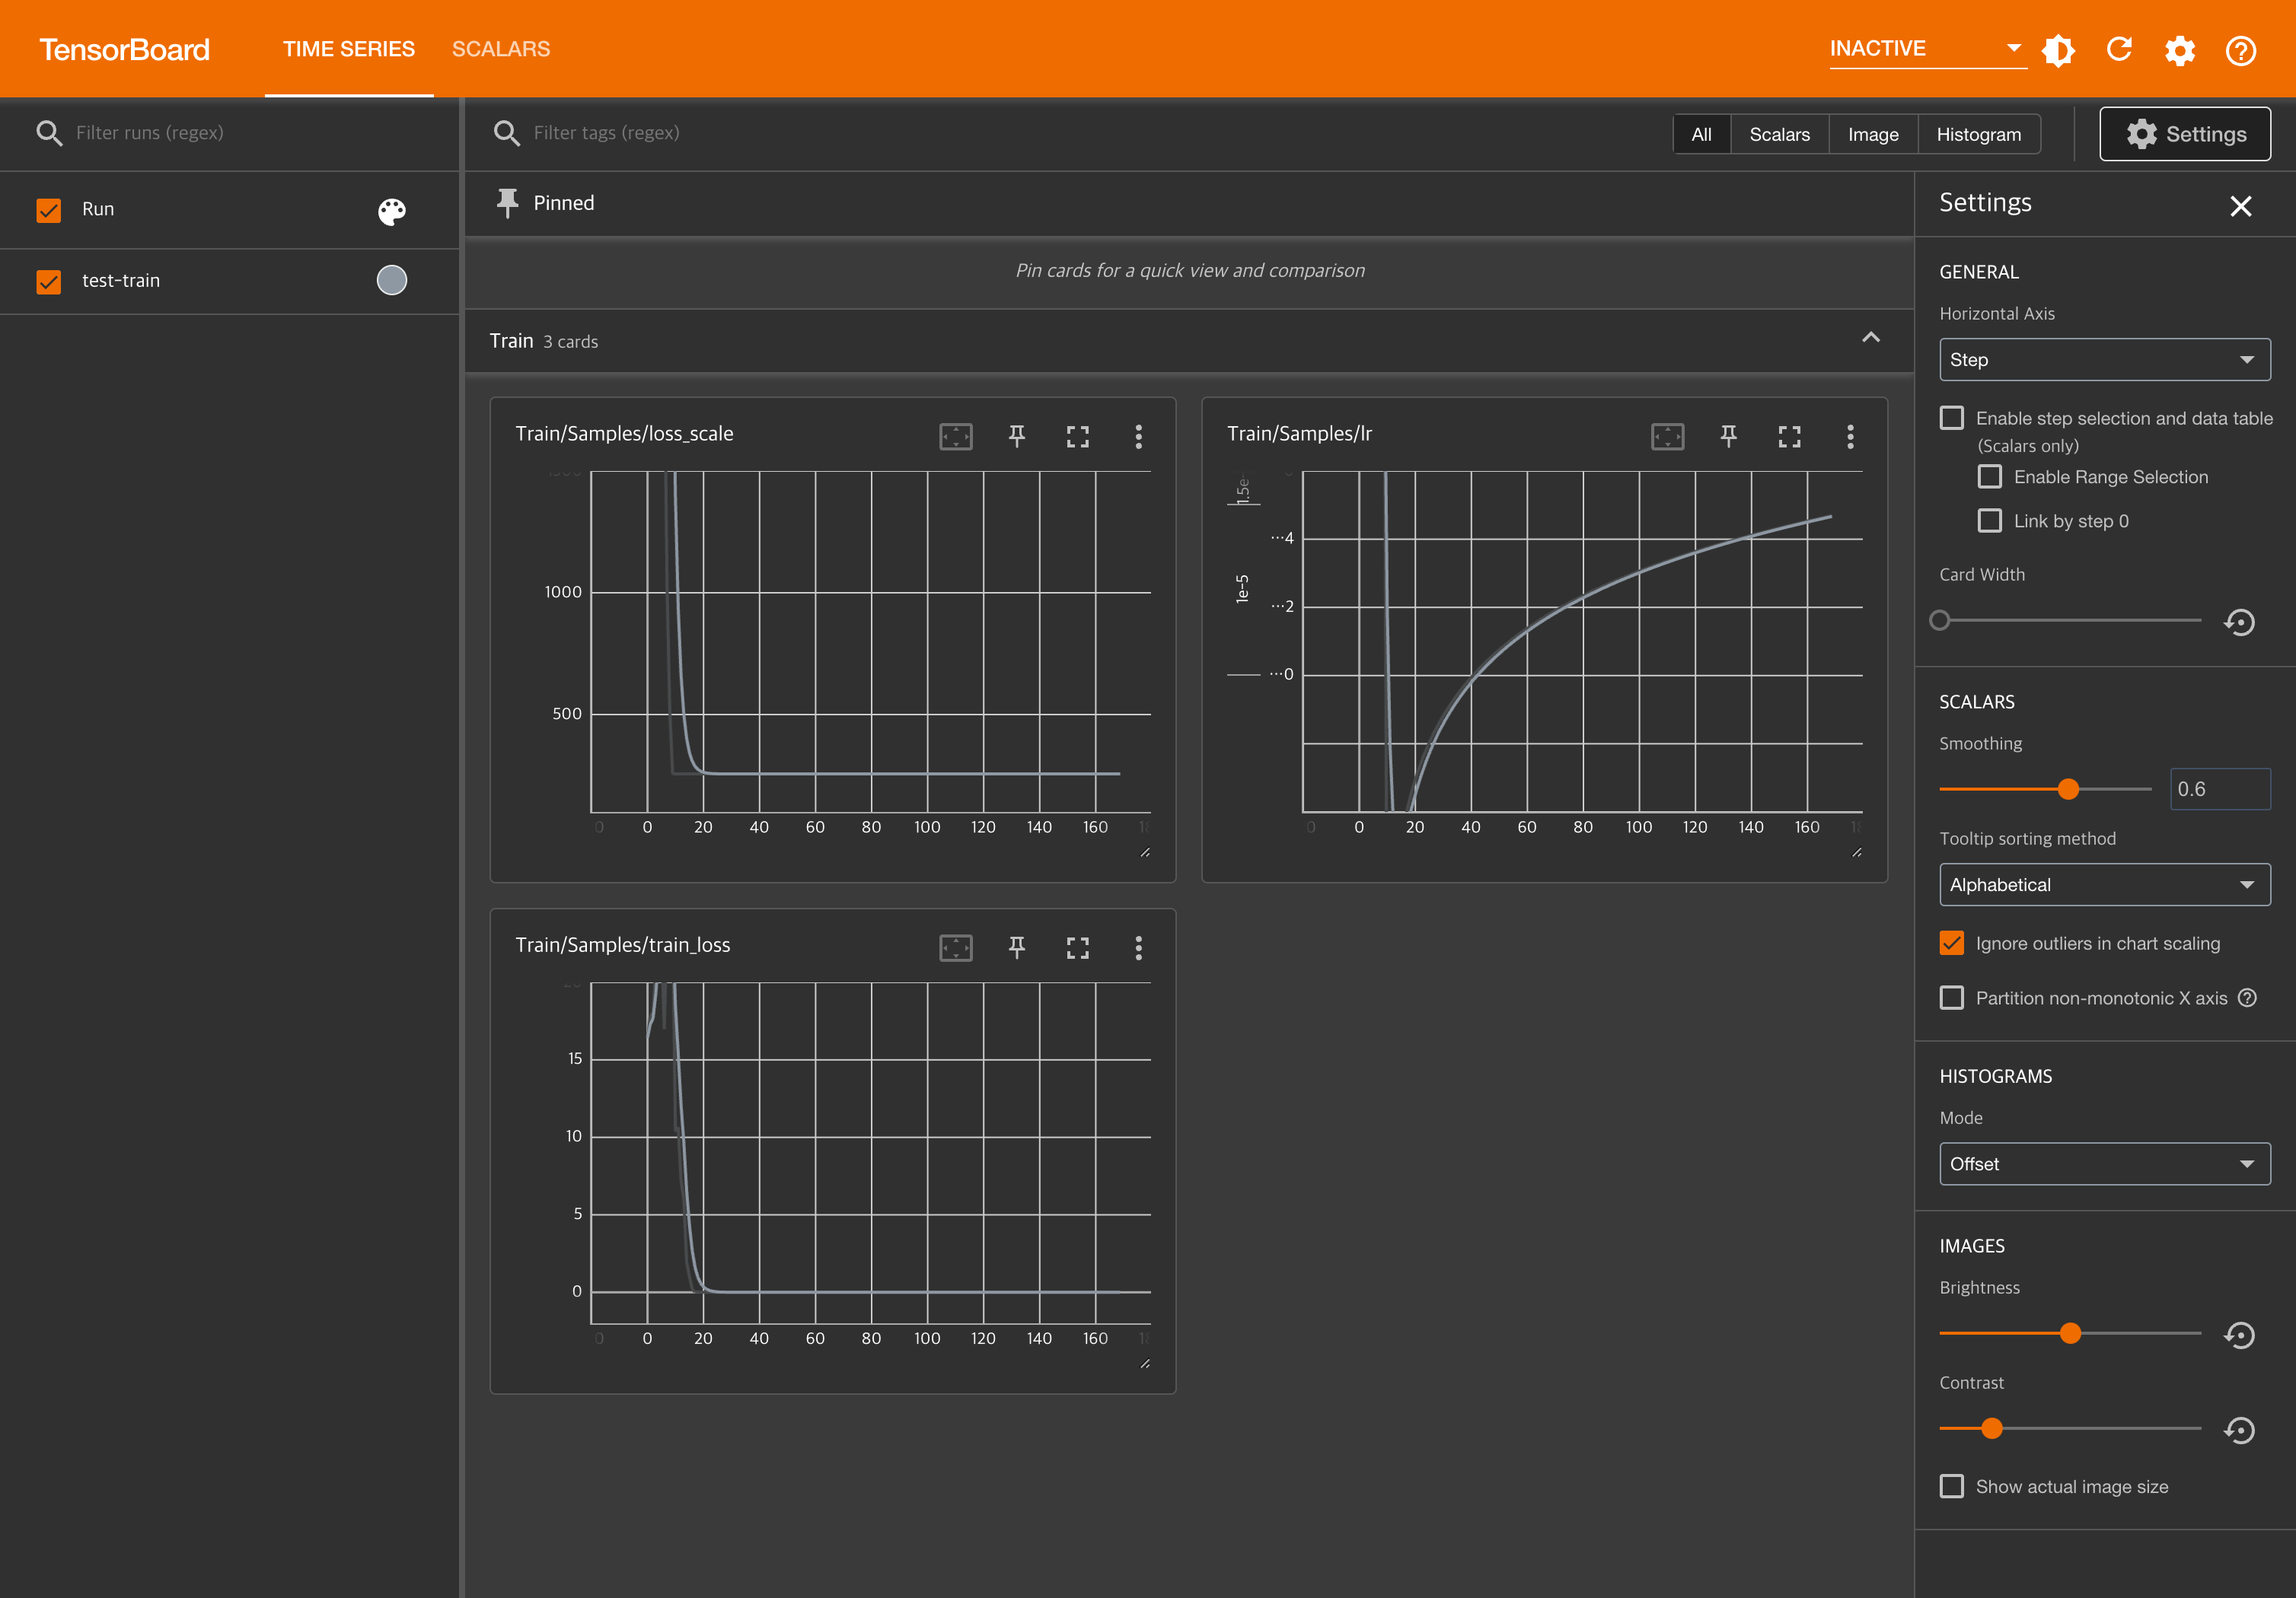
Task: Disable Ignore outliers in chart scaling
Action: coord(1951,944)
